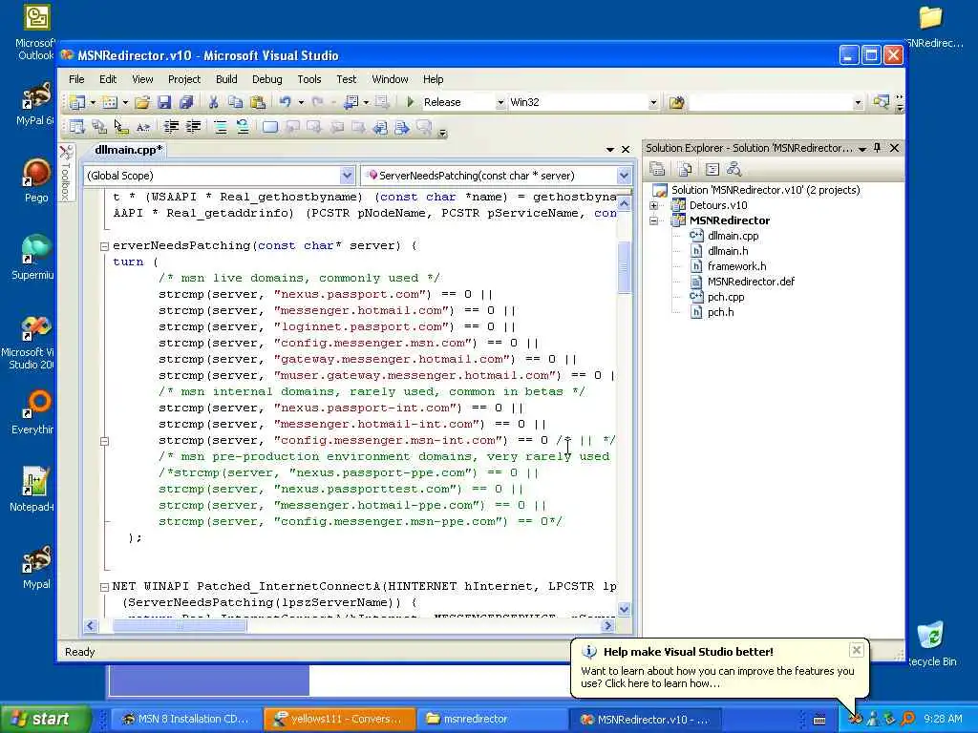Click the Comment Selection lines icon
Viewport: 978px width, 733px height.
221,127
